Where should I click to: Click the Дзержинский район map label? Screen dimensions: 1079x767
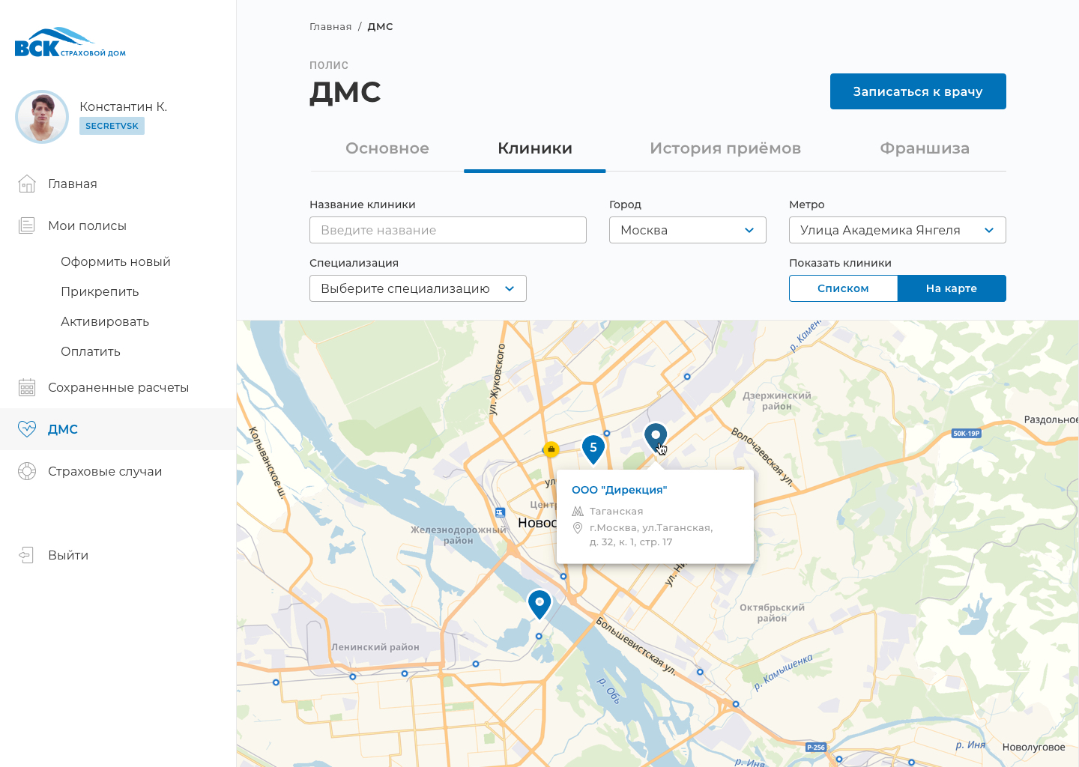777,401
